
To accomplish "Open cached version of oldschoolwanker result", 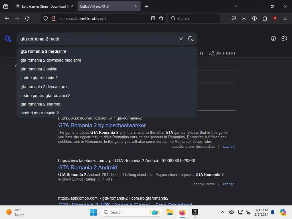I will (x=228, y=147).
